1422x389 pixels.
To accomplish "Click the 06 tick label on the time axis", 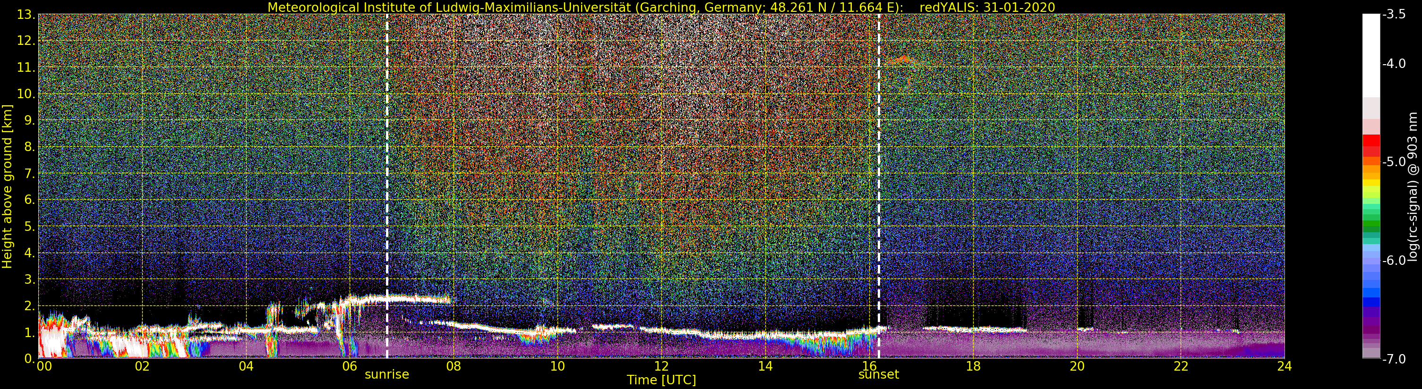I will (x=350, y=366).
